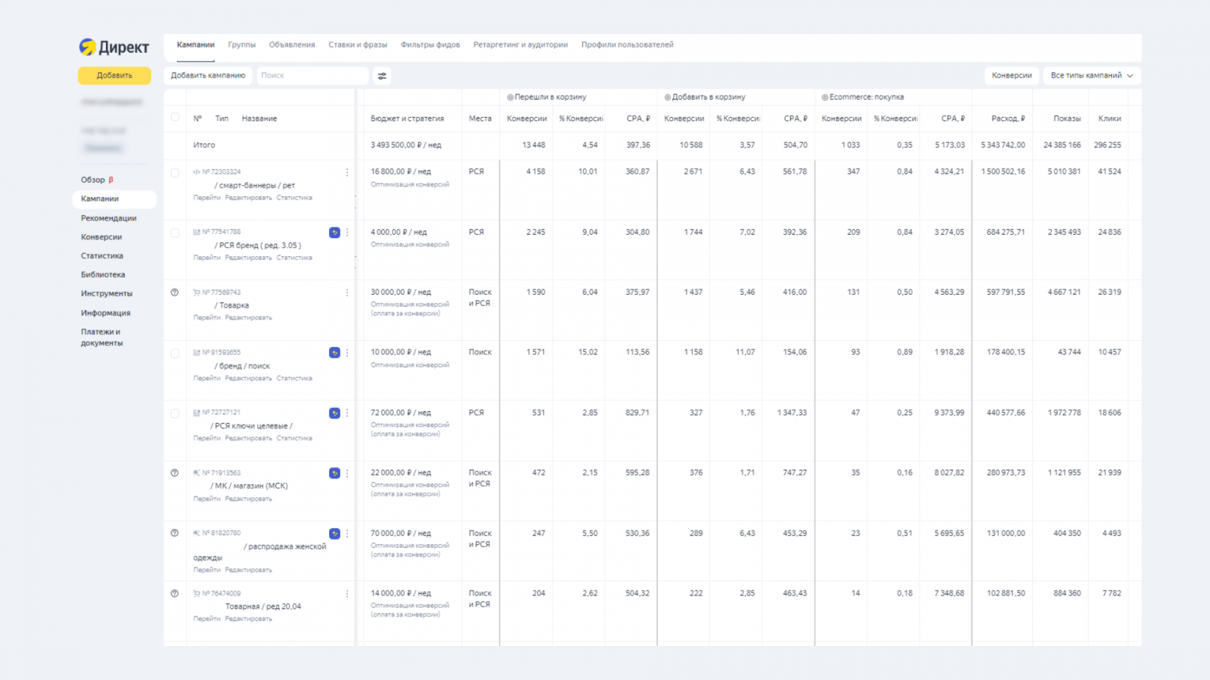This screenshot has height=680, width=1210.
Task: Open the Конверсии selector at top right
Action: 1011,76
